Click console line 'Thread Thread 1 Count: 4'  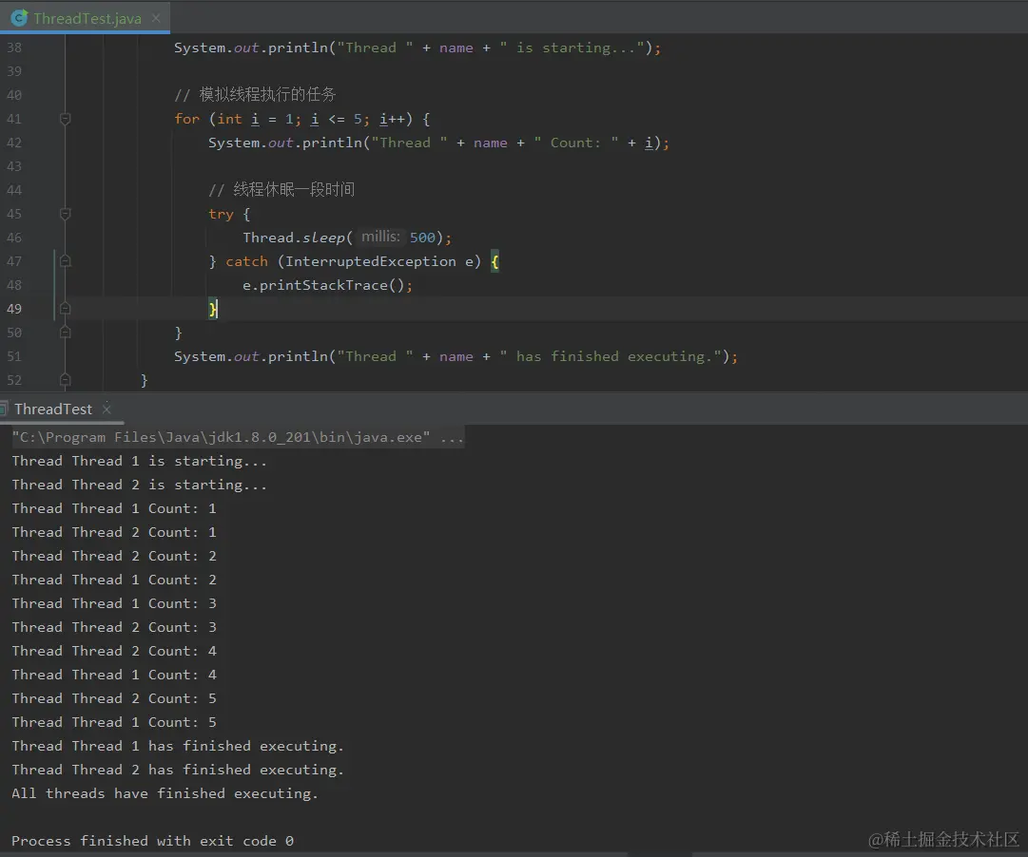(114, 675)
